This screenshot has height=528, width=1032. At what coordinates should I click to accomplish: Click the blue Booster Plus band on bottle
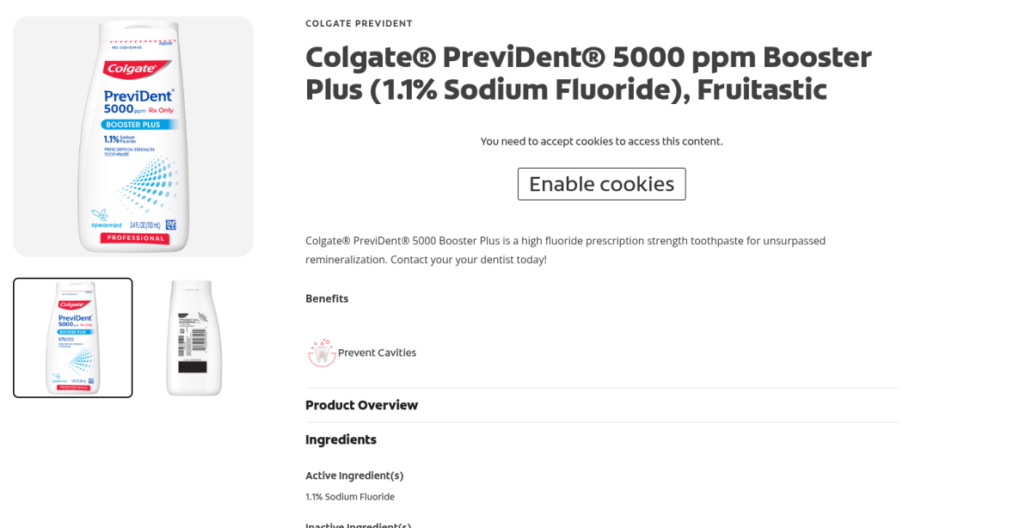(132, 125)
